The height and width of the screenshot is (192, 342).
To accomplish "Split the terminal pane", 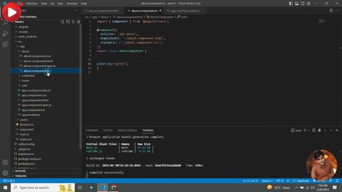I will click(x=314, y=130).
